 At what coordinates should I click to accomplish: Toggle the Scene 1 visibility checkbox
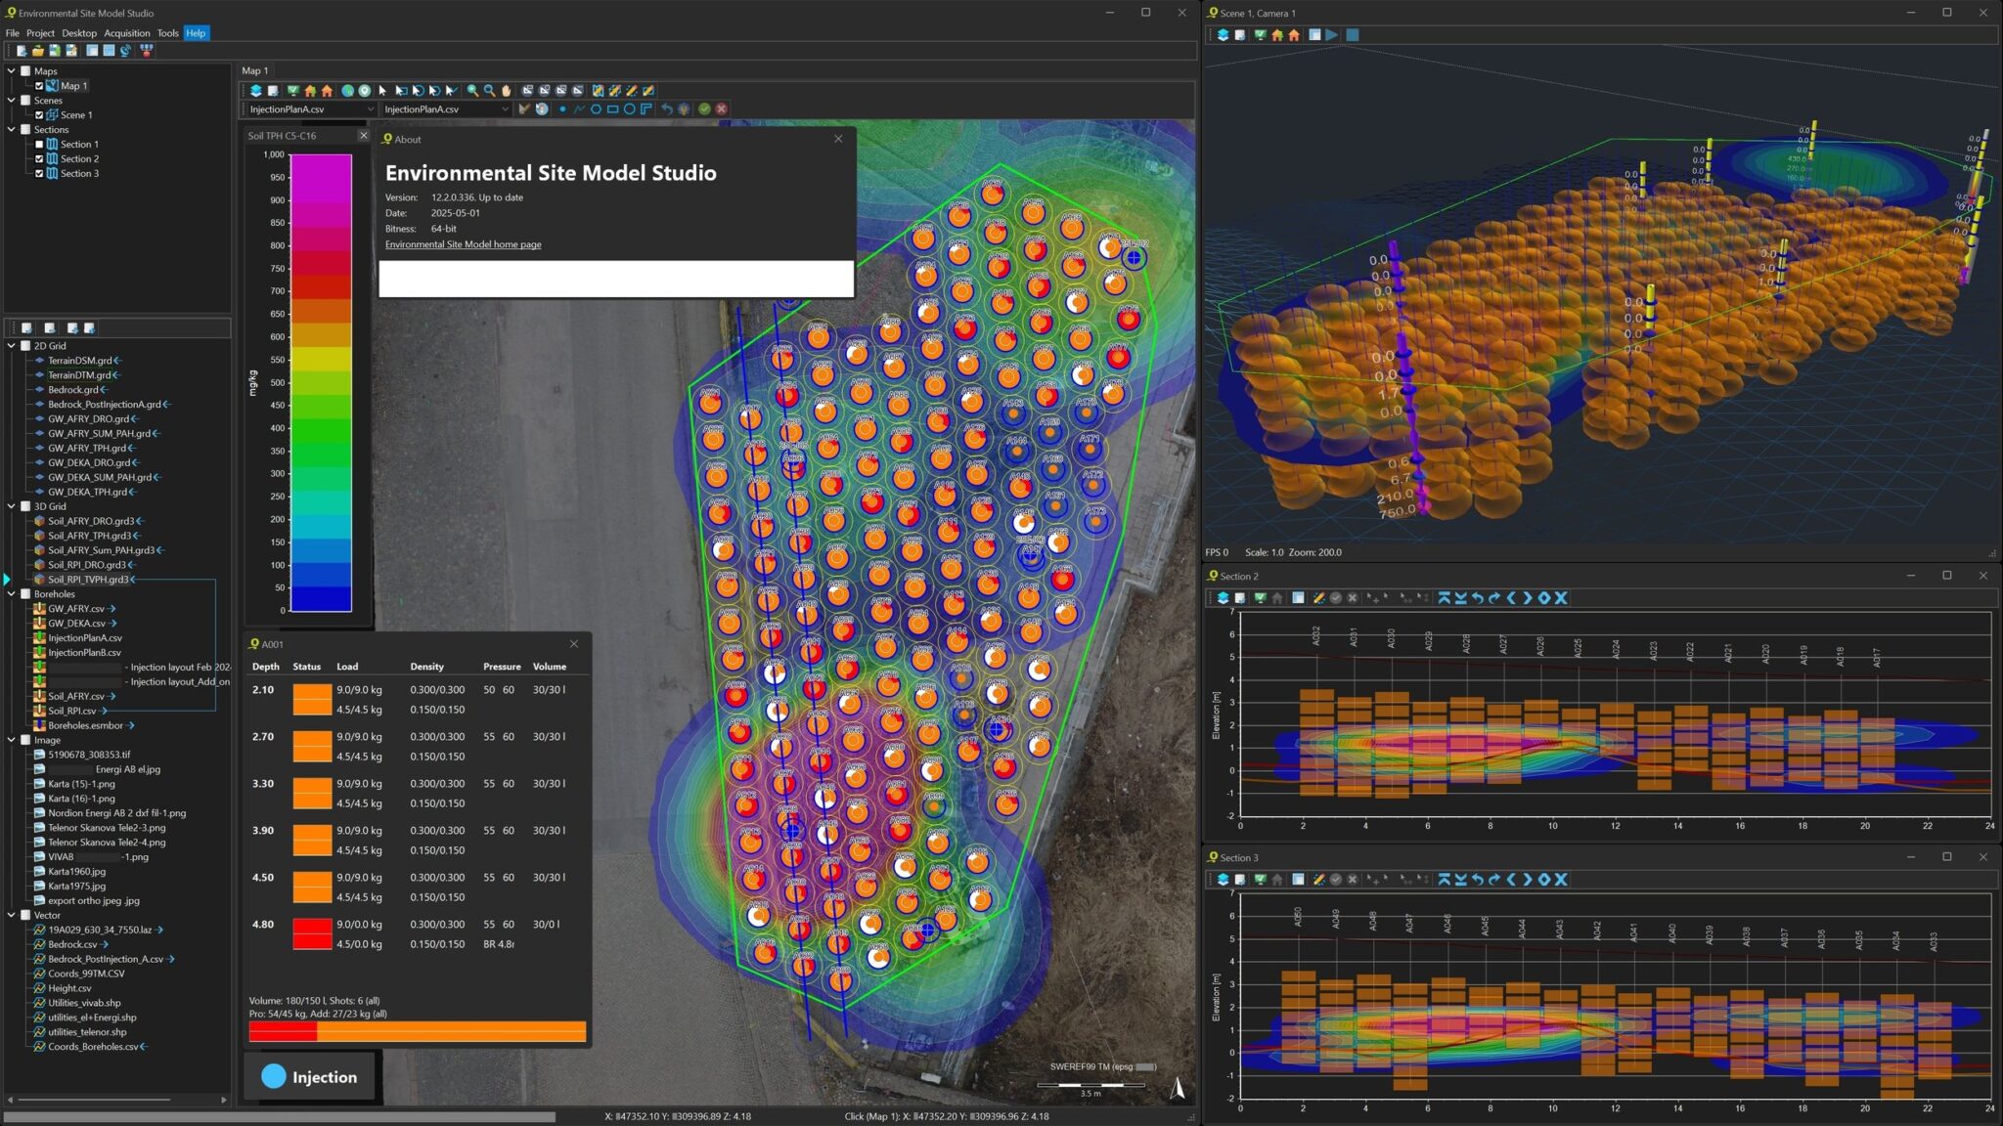click(x=39, y=115)
